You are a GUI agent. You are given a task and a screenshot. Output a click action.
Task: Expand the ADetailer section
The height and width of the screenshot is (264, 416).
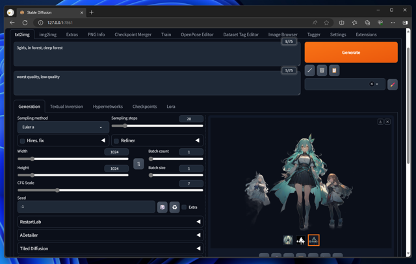coord(110,235)
